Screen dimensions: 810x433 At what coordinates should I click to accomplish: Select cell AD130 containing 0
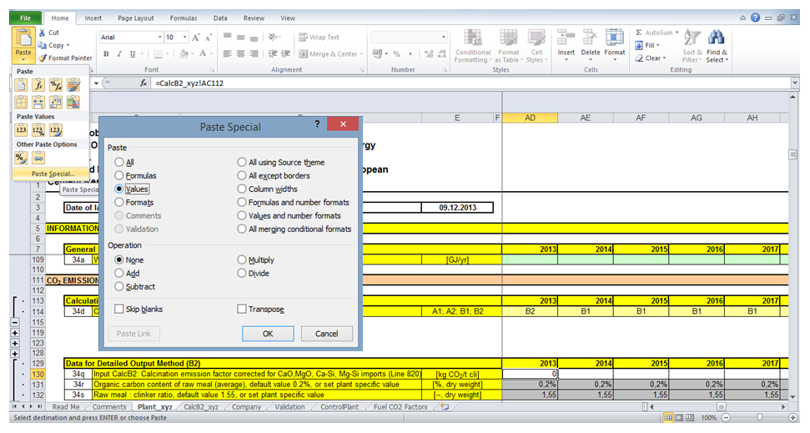coord(530,374)
